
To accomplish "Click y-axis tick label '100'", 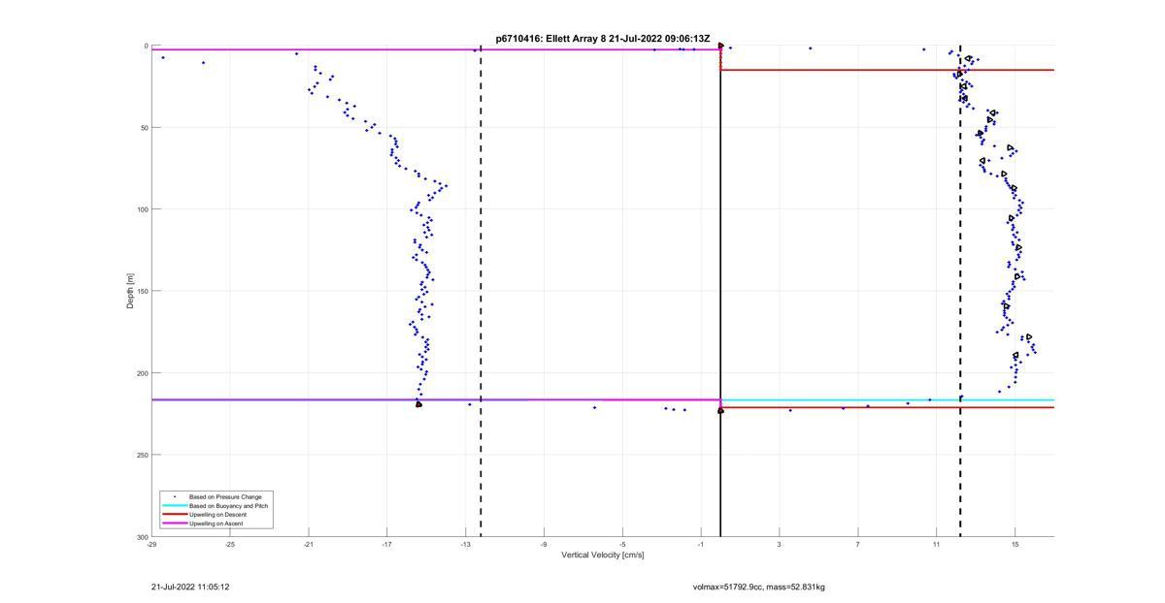I will (x=142, y=209).
